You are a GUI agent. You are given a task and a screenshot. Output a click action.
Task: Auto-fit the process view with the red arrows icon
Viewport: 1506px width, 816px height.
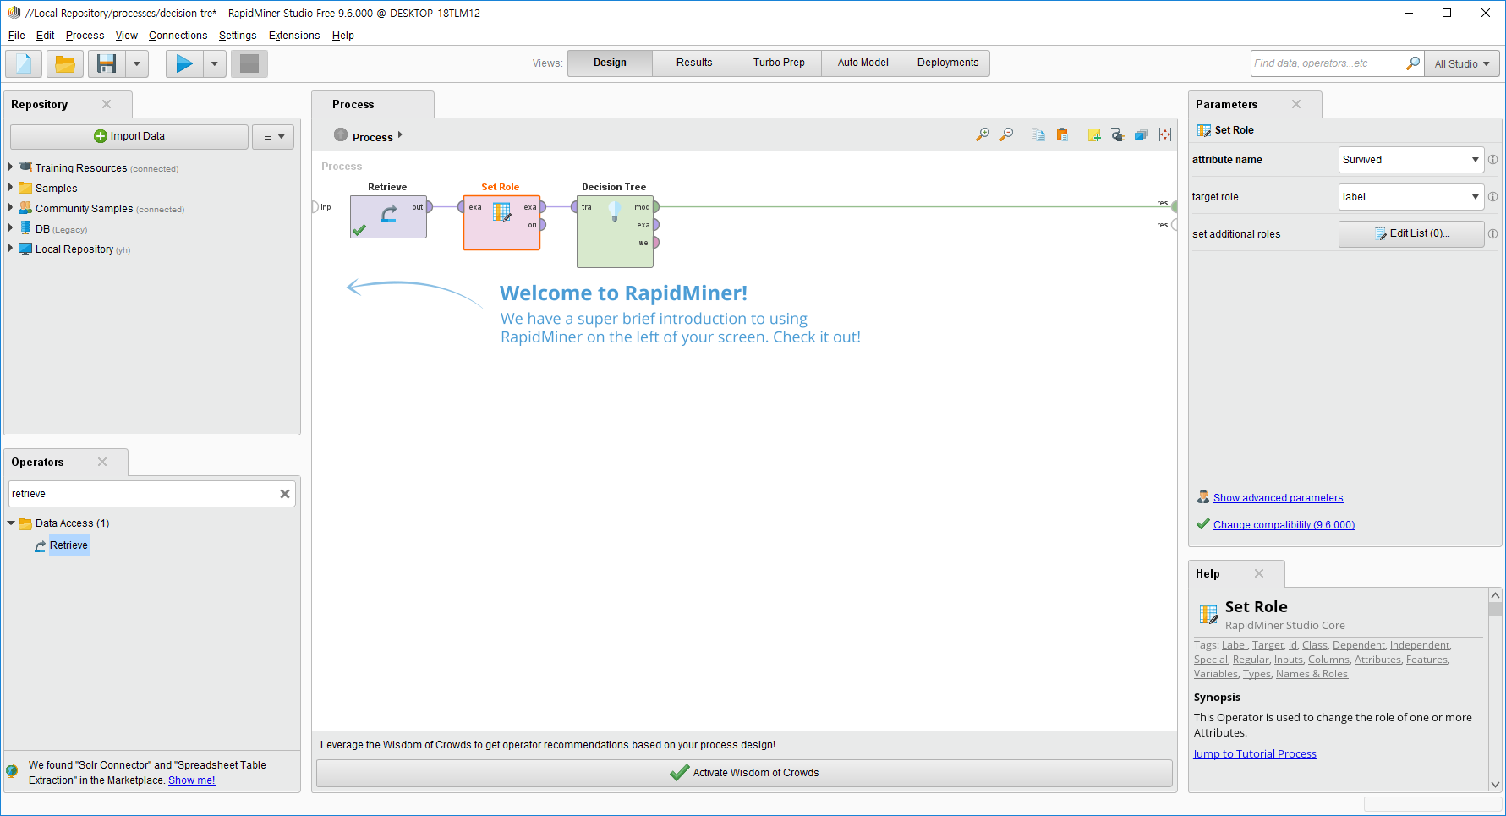click(1165, 134)
